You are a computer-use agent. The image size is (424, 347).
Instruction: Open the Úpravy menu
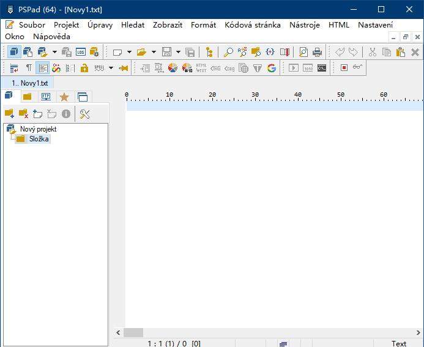(x=100, y=25)
